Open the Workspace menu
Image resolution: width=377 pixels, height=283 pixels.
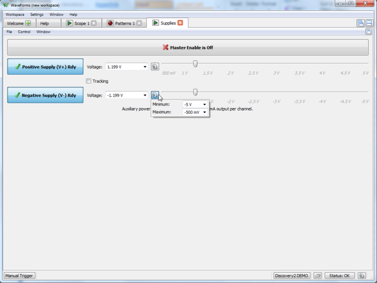(x=15, y=14)
